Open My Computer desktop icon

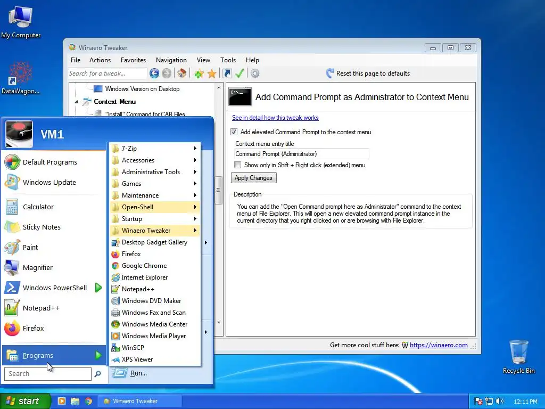tap(21, 22)
